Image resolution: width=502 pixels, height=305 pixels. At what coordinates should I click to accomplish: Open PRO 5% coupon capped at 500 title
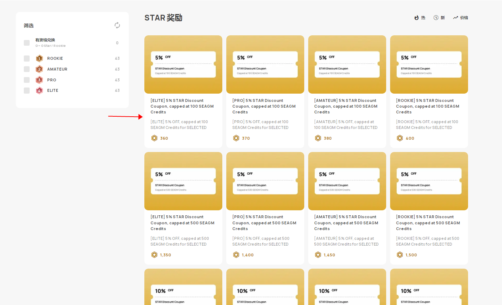point(264,223)
